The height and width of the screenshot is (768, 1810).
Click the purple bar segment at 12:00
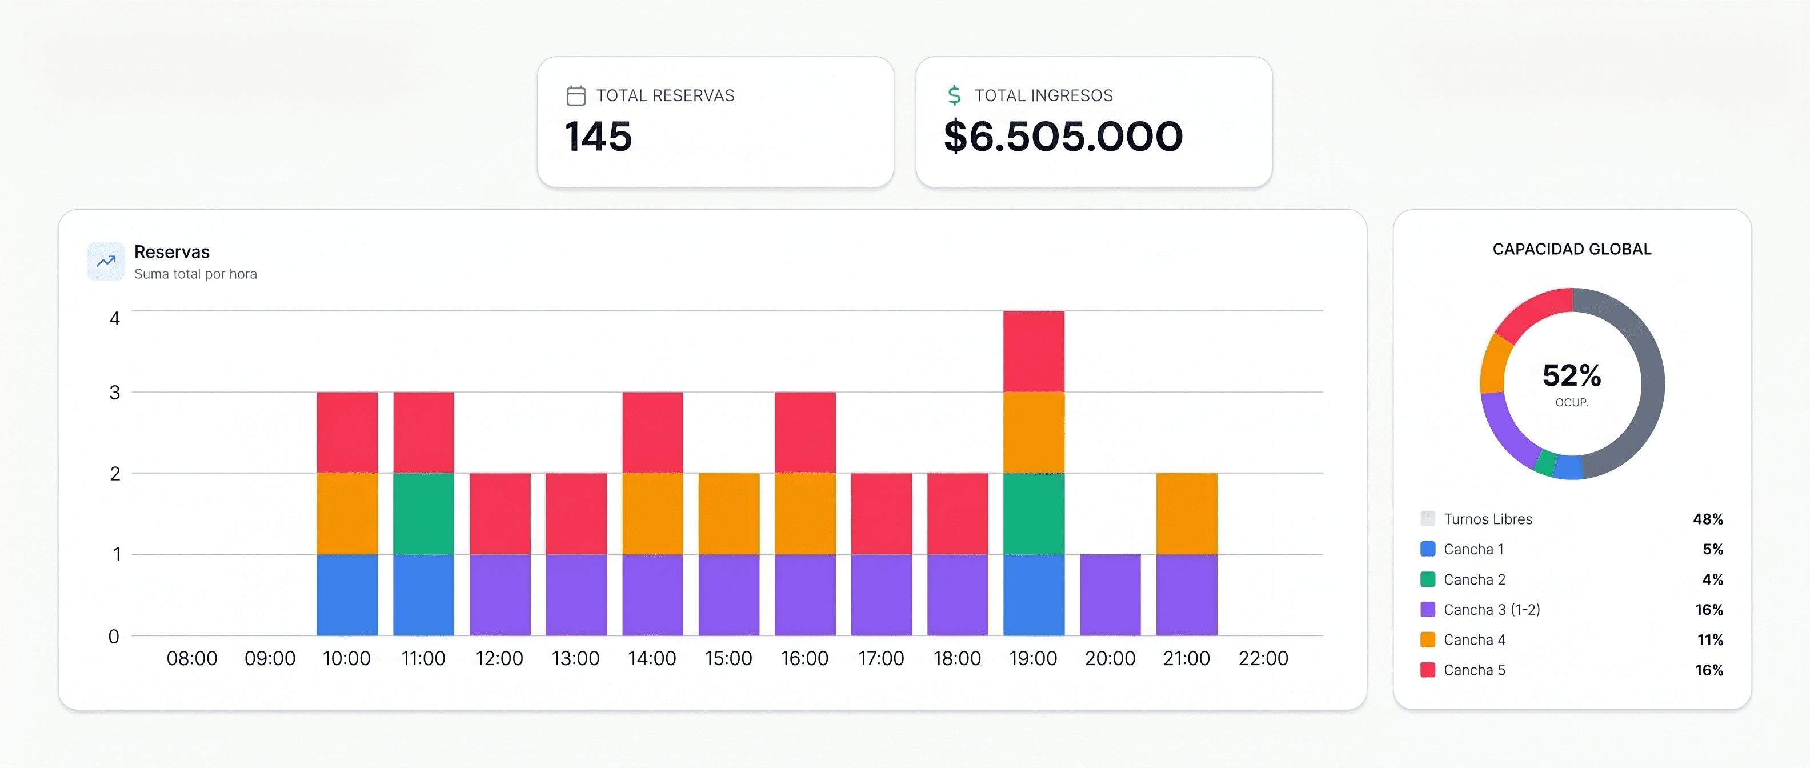499,594
